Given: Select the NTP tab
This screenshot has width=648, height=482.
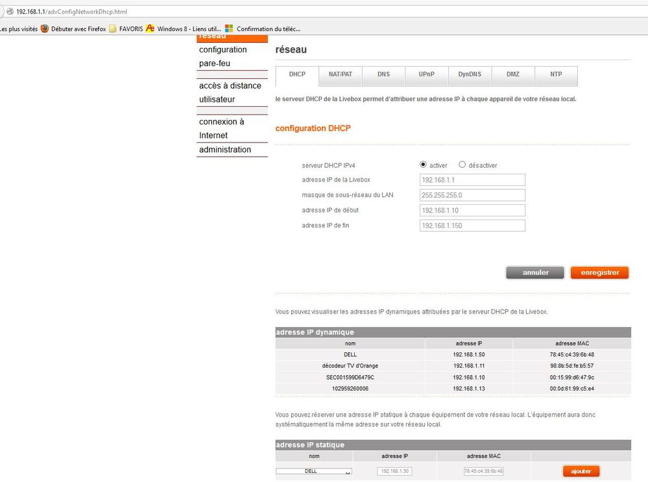Looking at the screenshot, I should pos(556,75).
